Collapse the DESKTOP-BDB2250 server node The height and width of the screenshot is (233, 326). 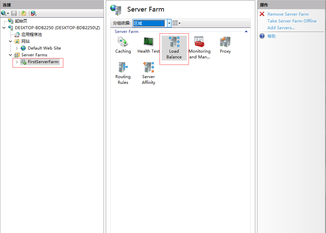(4, 28)
